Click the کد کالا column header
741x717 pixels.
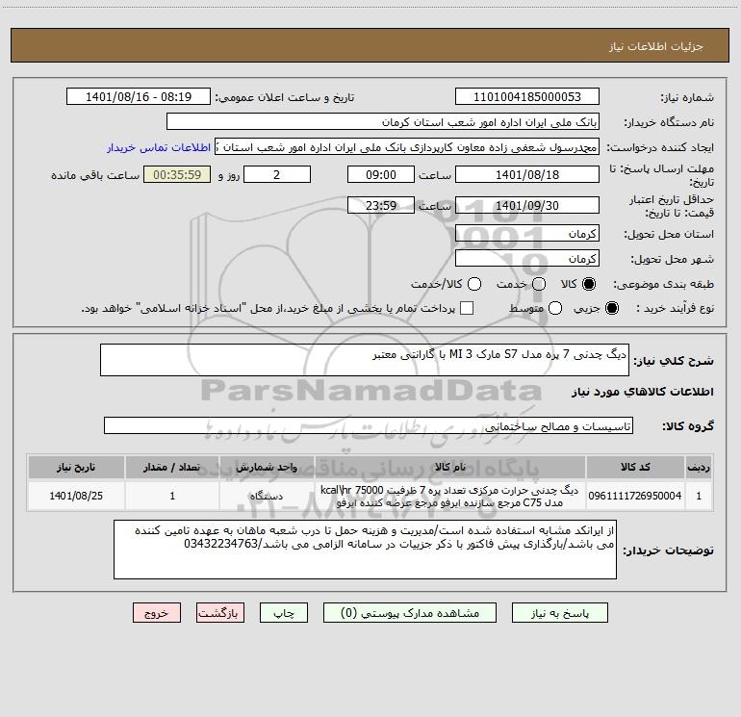tap(635, 467)
